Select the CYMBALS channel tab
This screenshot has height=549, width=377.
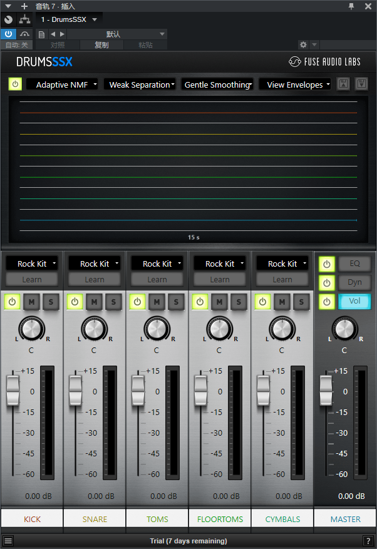pyautogui.click(x=282, y=519)
